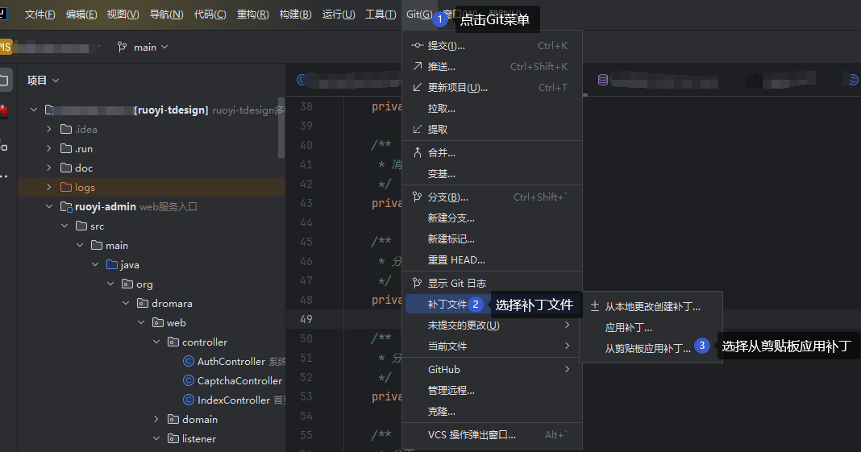The height and width of the screenshot is (452, 861).
Task: Select 重置 HEAD... menu entry
Action: tap(492, 260)
